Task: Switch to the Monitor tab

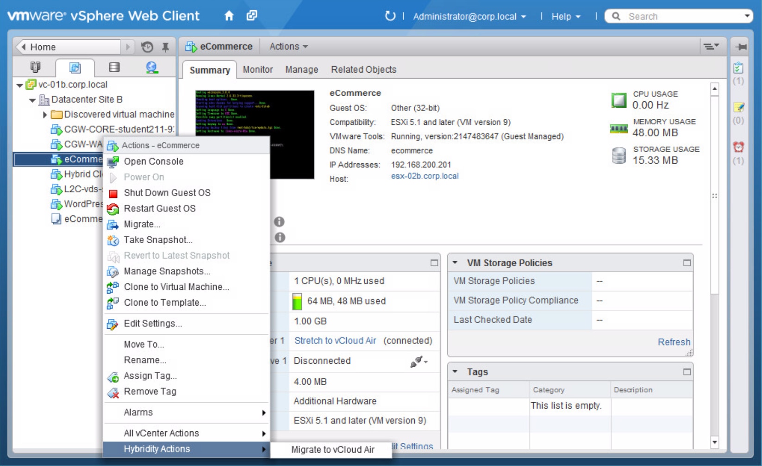Action: [x=257, y=70]
